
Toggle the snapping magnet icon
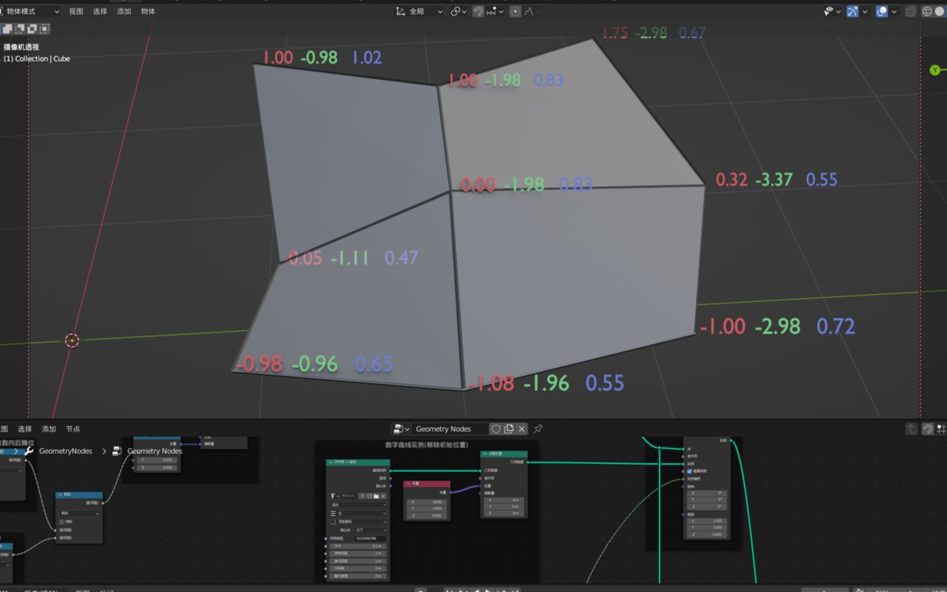point(478,11)
